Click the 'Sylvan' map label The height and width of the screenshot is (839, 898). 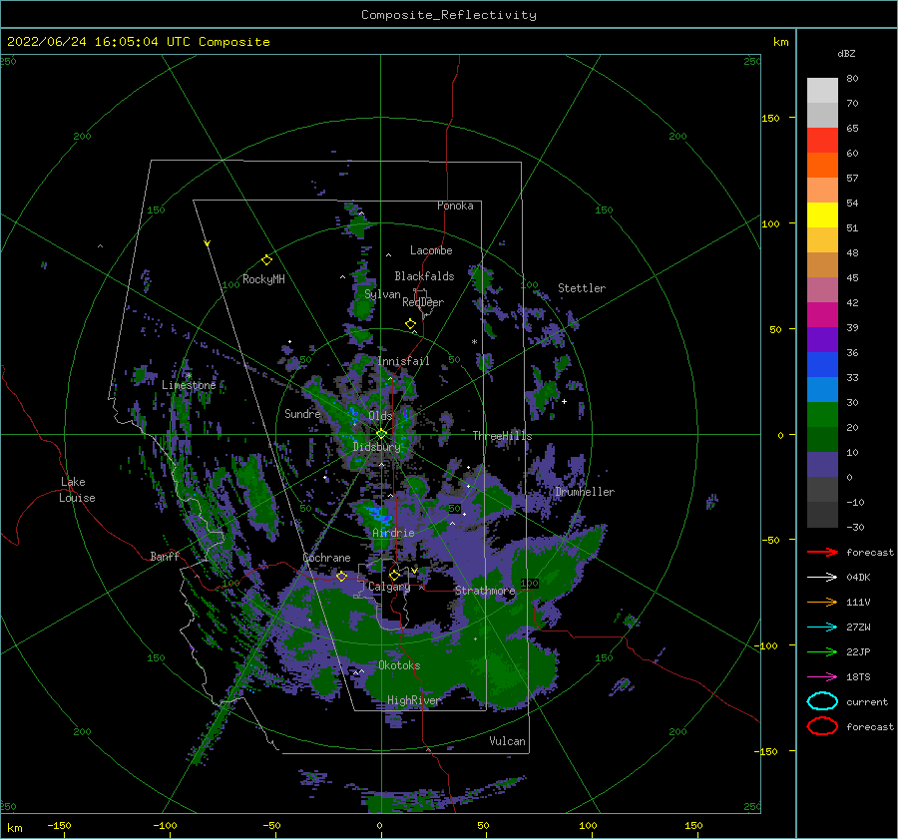pos(382,294)
